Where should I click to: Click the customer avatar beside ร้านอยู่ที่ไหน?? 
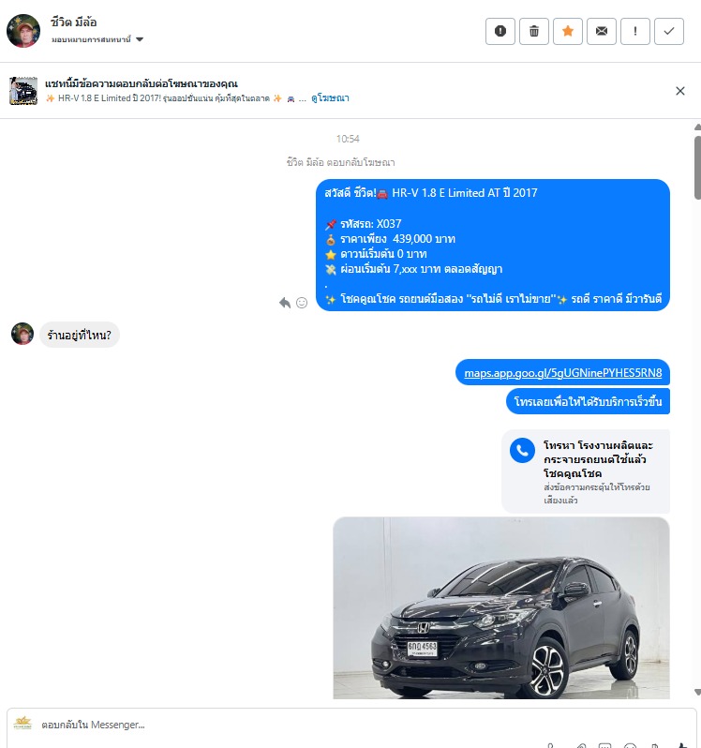(x=22, y=334)
